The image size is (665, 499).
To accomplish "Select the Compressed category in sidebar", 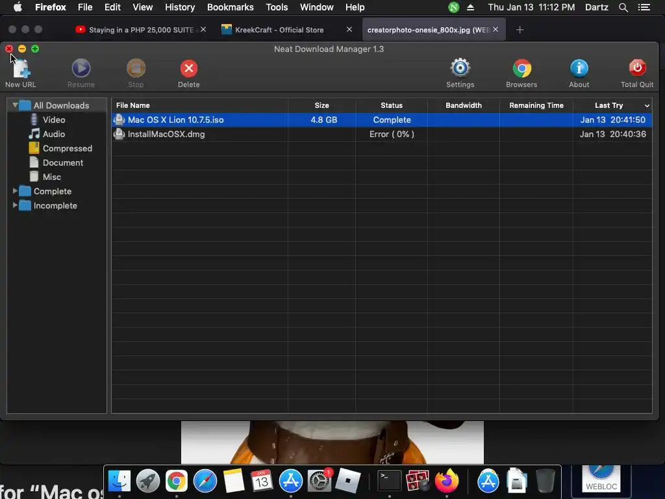I will pos(67,149).
